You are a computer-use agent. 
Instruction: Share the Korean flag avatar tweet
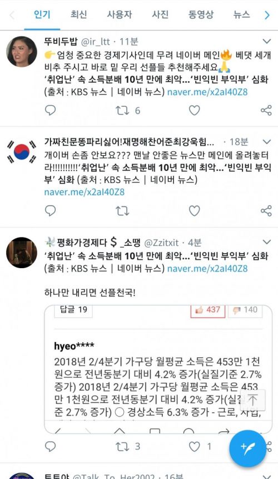click(266, 211)
